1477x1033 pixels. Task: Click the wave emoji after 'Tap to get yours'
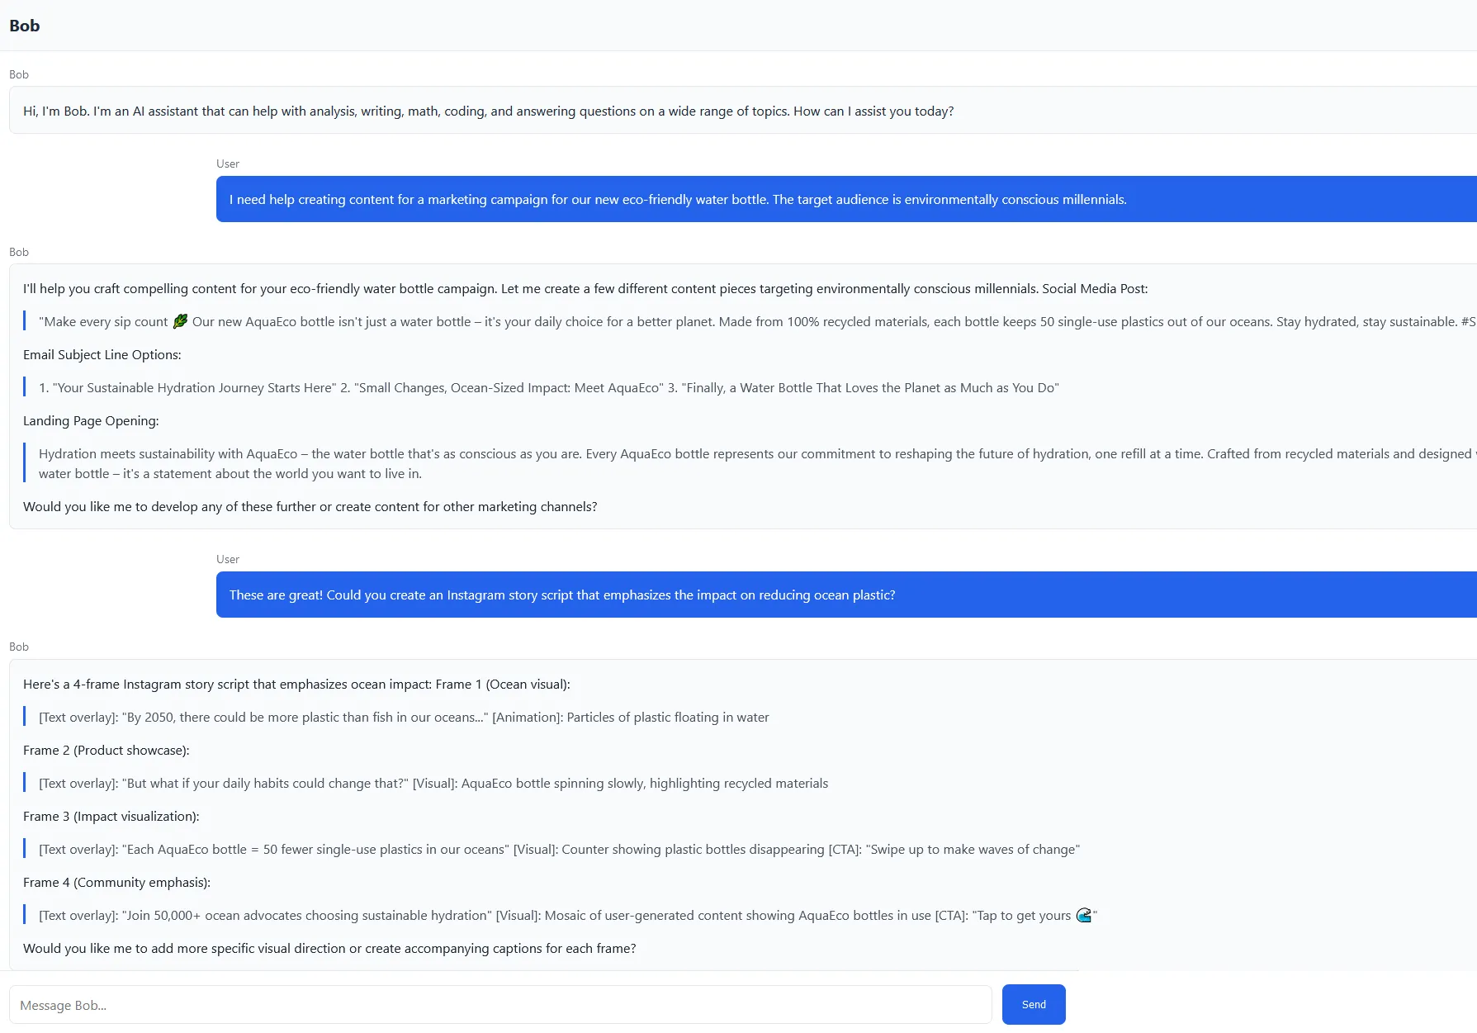1083,915
